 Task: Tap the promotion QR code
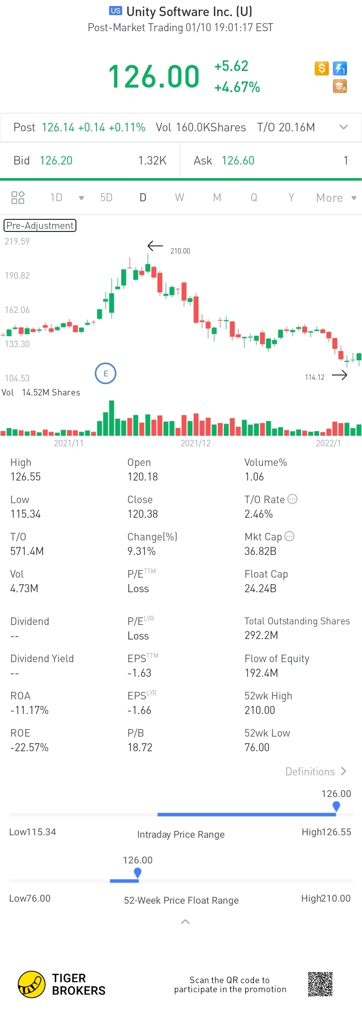pyautogui.click(x=320, y=984)
